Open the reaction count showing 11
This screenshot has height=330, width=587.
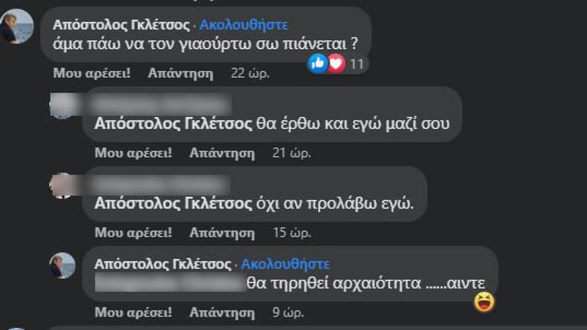pos(357,65)
